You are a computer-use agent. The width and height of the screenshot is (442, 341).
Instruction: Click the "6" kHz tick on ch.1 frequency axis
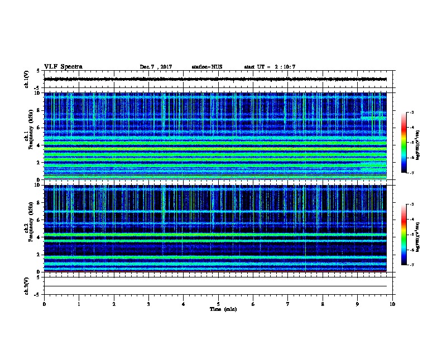[39, 128]
